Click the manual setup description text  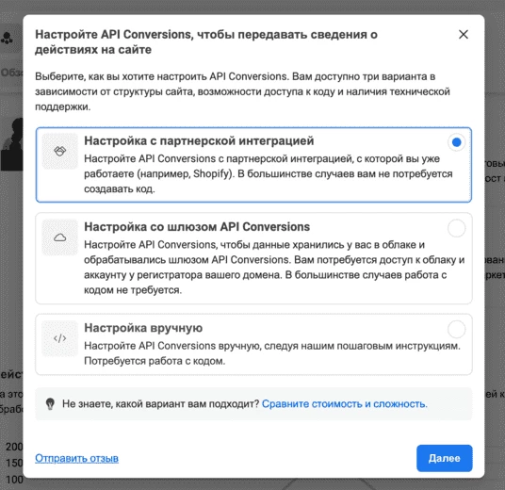(x=272, y=353)
